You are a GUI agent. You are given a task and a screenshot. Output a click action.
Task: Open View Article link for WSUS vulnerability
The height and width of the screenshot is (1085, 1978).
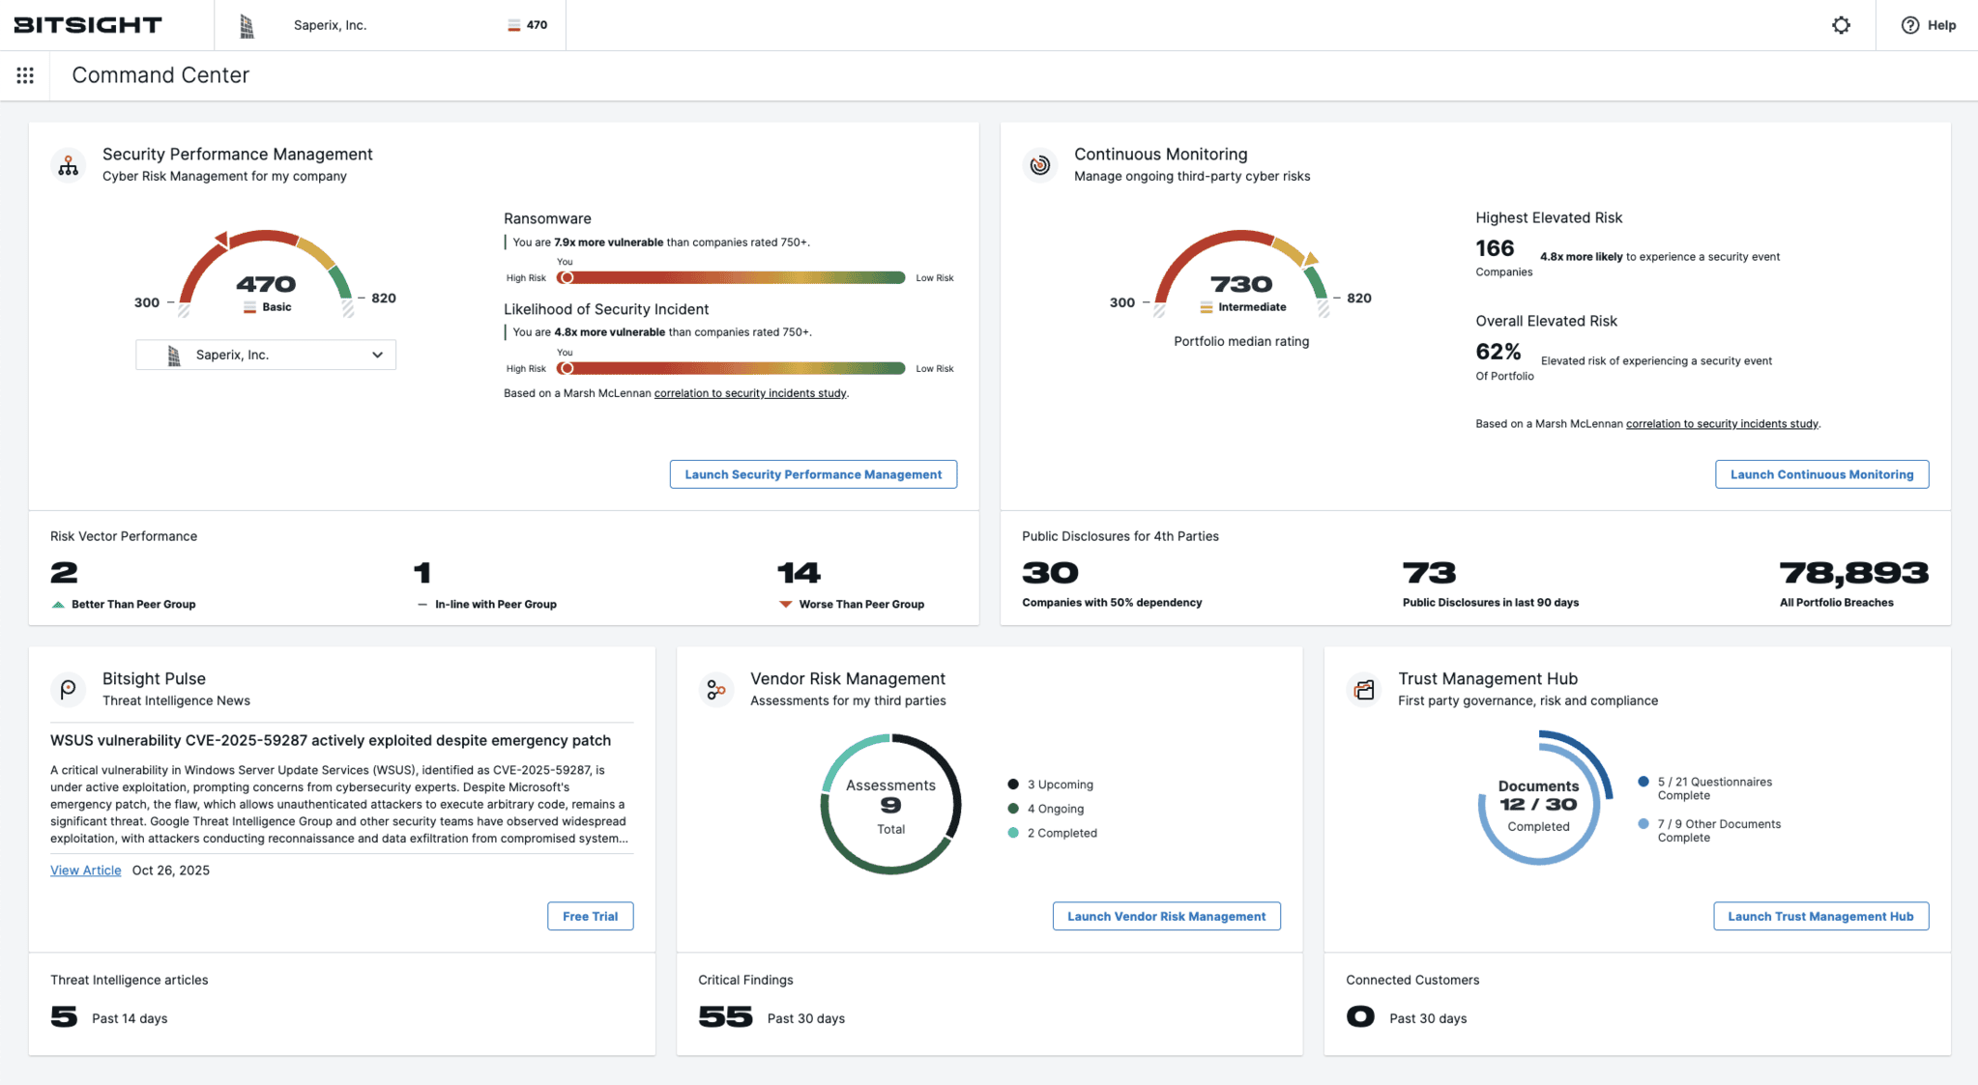[85, 870]
